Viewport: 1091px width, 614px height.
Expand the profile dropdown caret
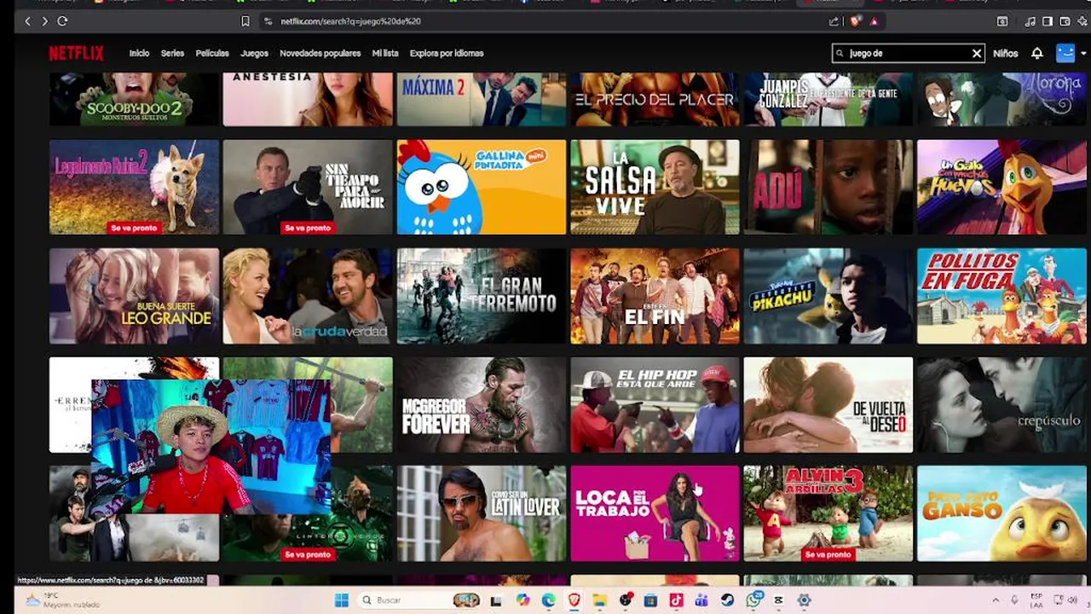pyautogui.click(x=1083, y=54)
